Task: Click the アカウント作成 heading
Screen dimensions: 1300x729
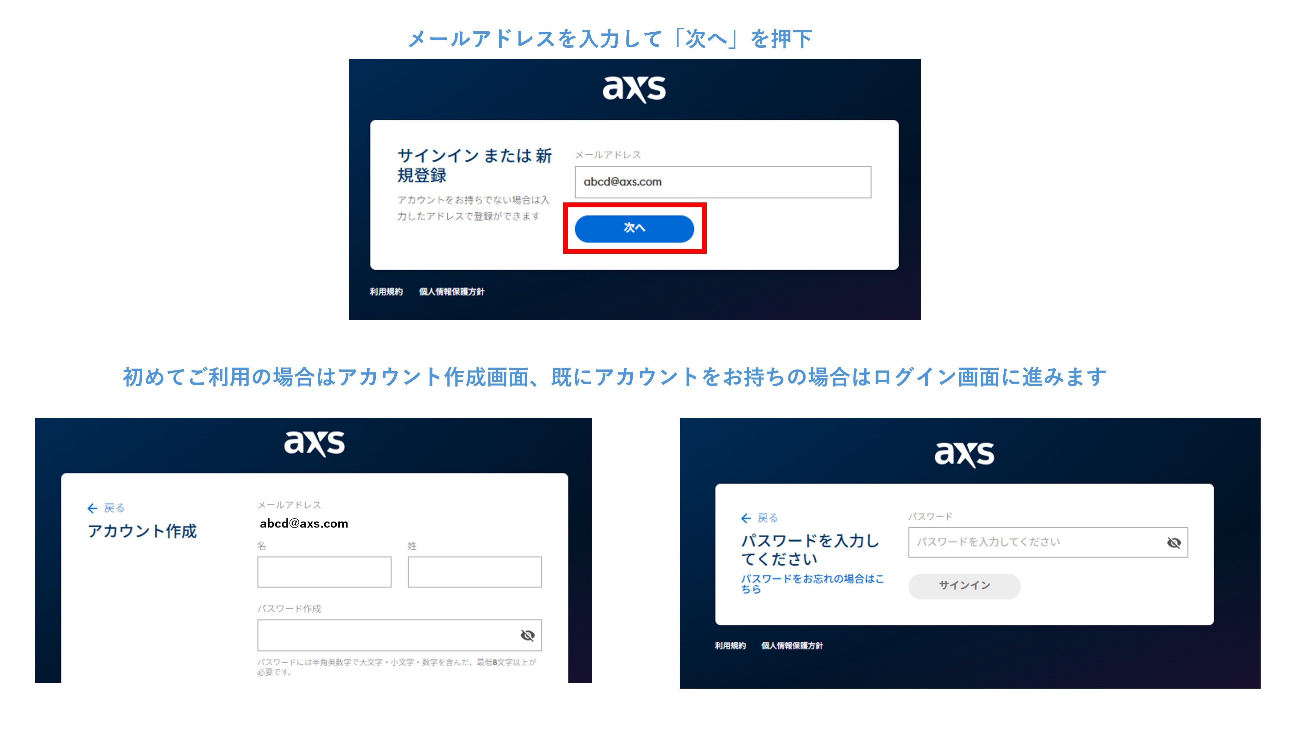Action: pyautogui.click(x=142, y=531)
